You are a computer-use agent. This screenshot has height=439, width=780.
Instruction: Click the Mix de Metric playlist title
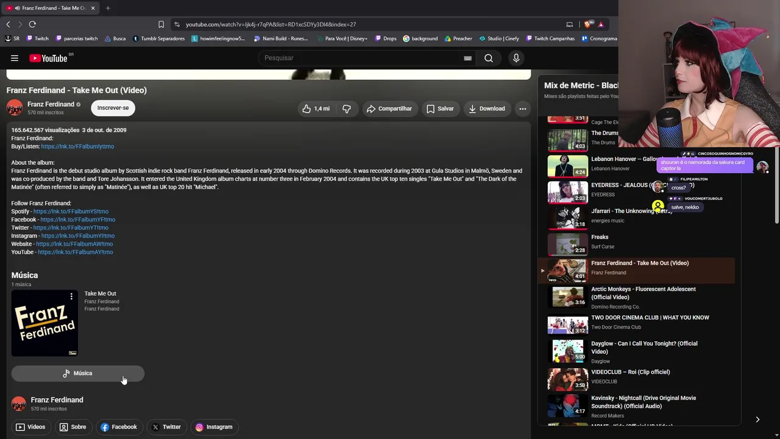point(581,85)
